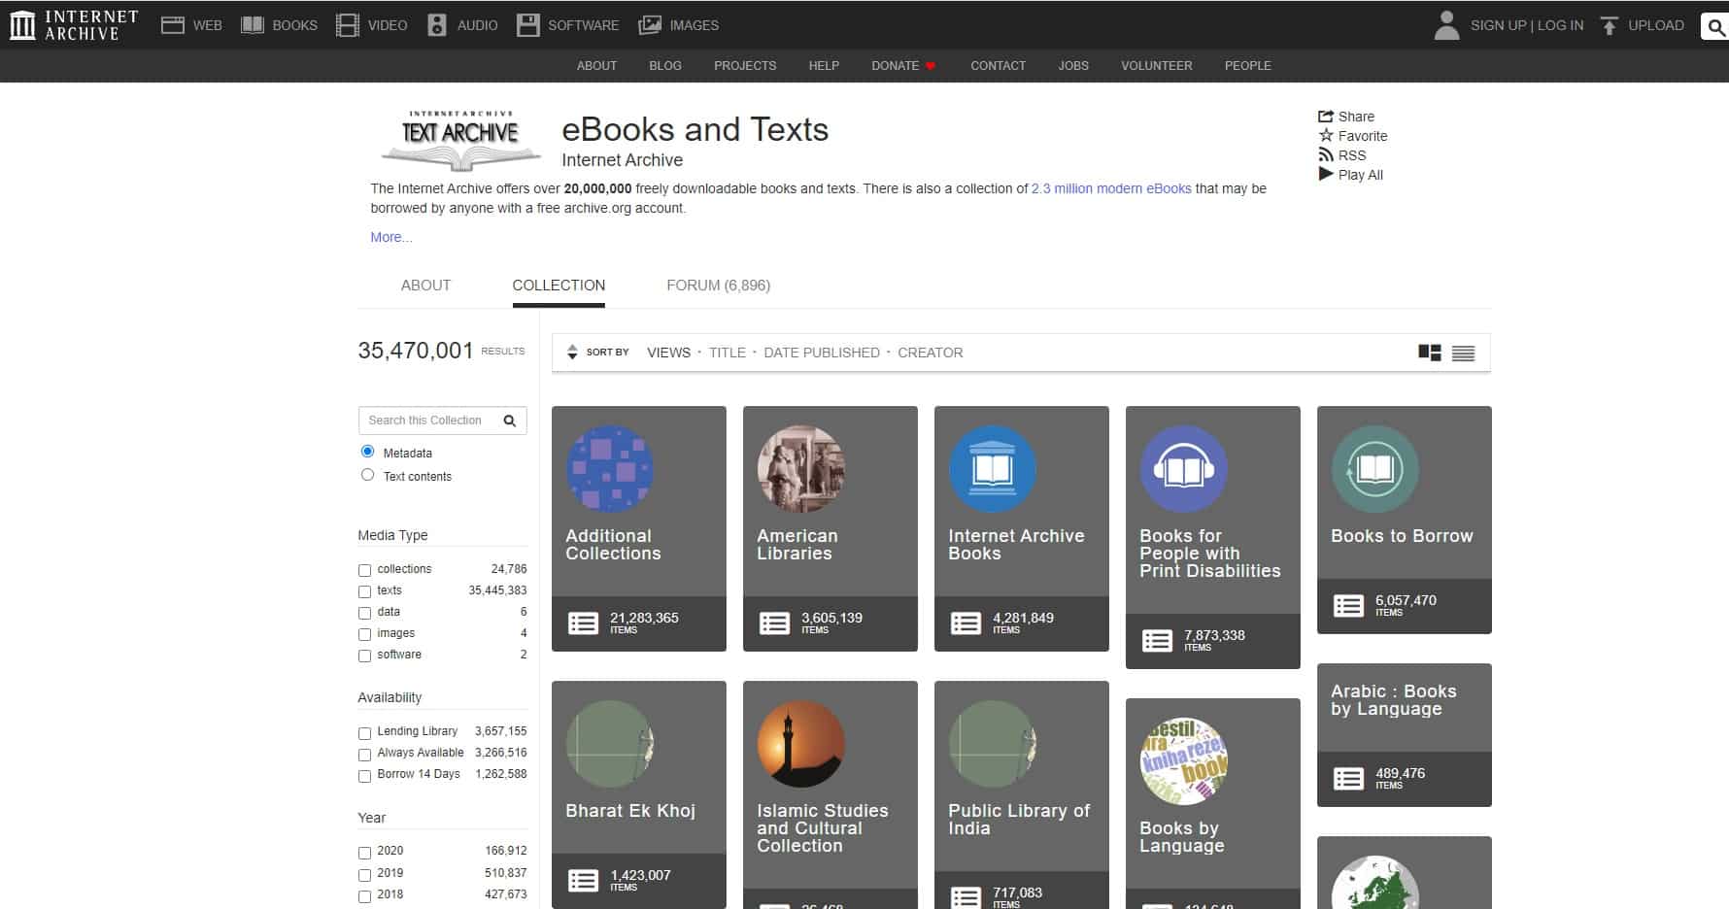
Task: Switch to the About tab
Action: [x=425, y=285]
